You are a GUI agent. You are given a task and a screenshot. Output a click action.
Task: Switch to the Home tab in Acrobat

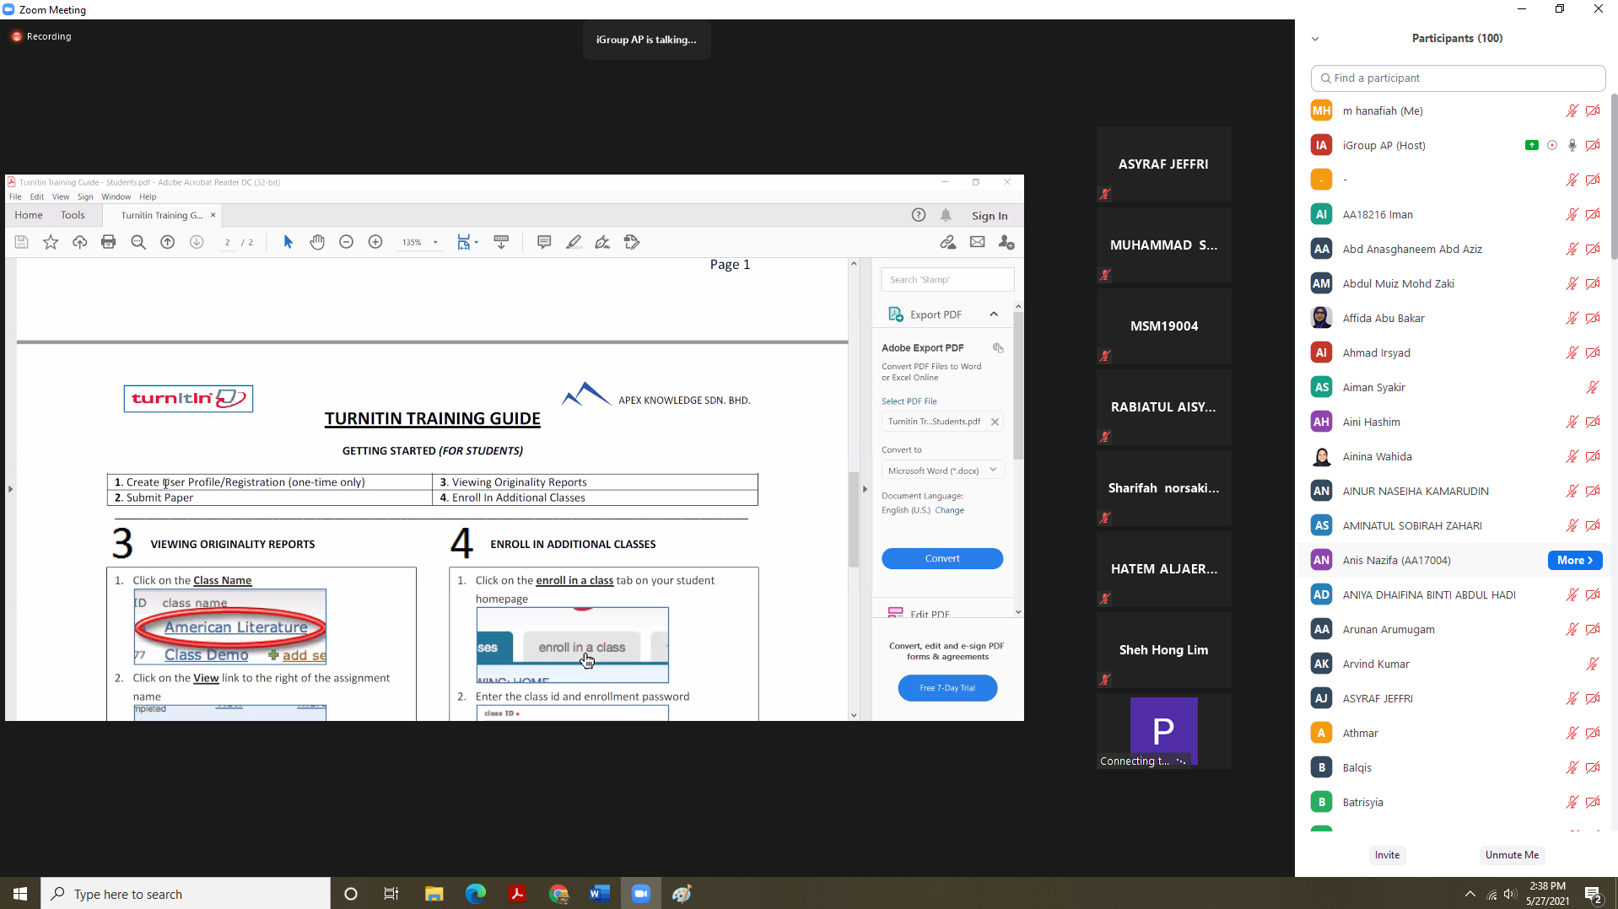pyautogui.click(x=29, y=215)
